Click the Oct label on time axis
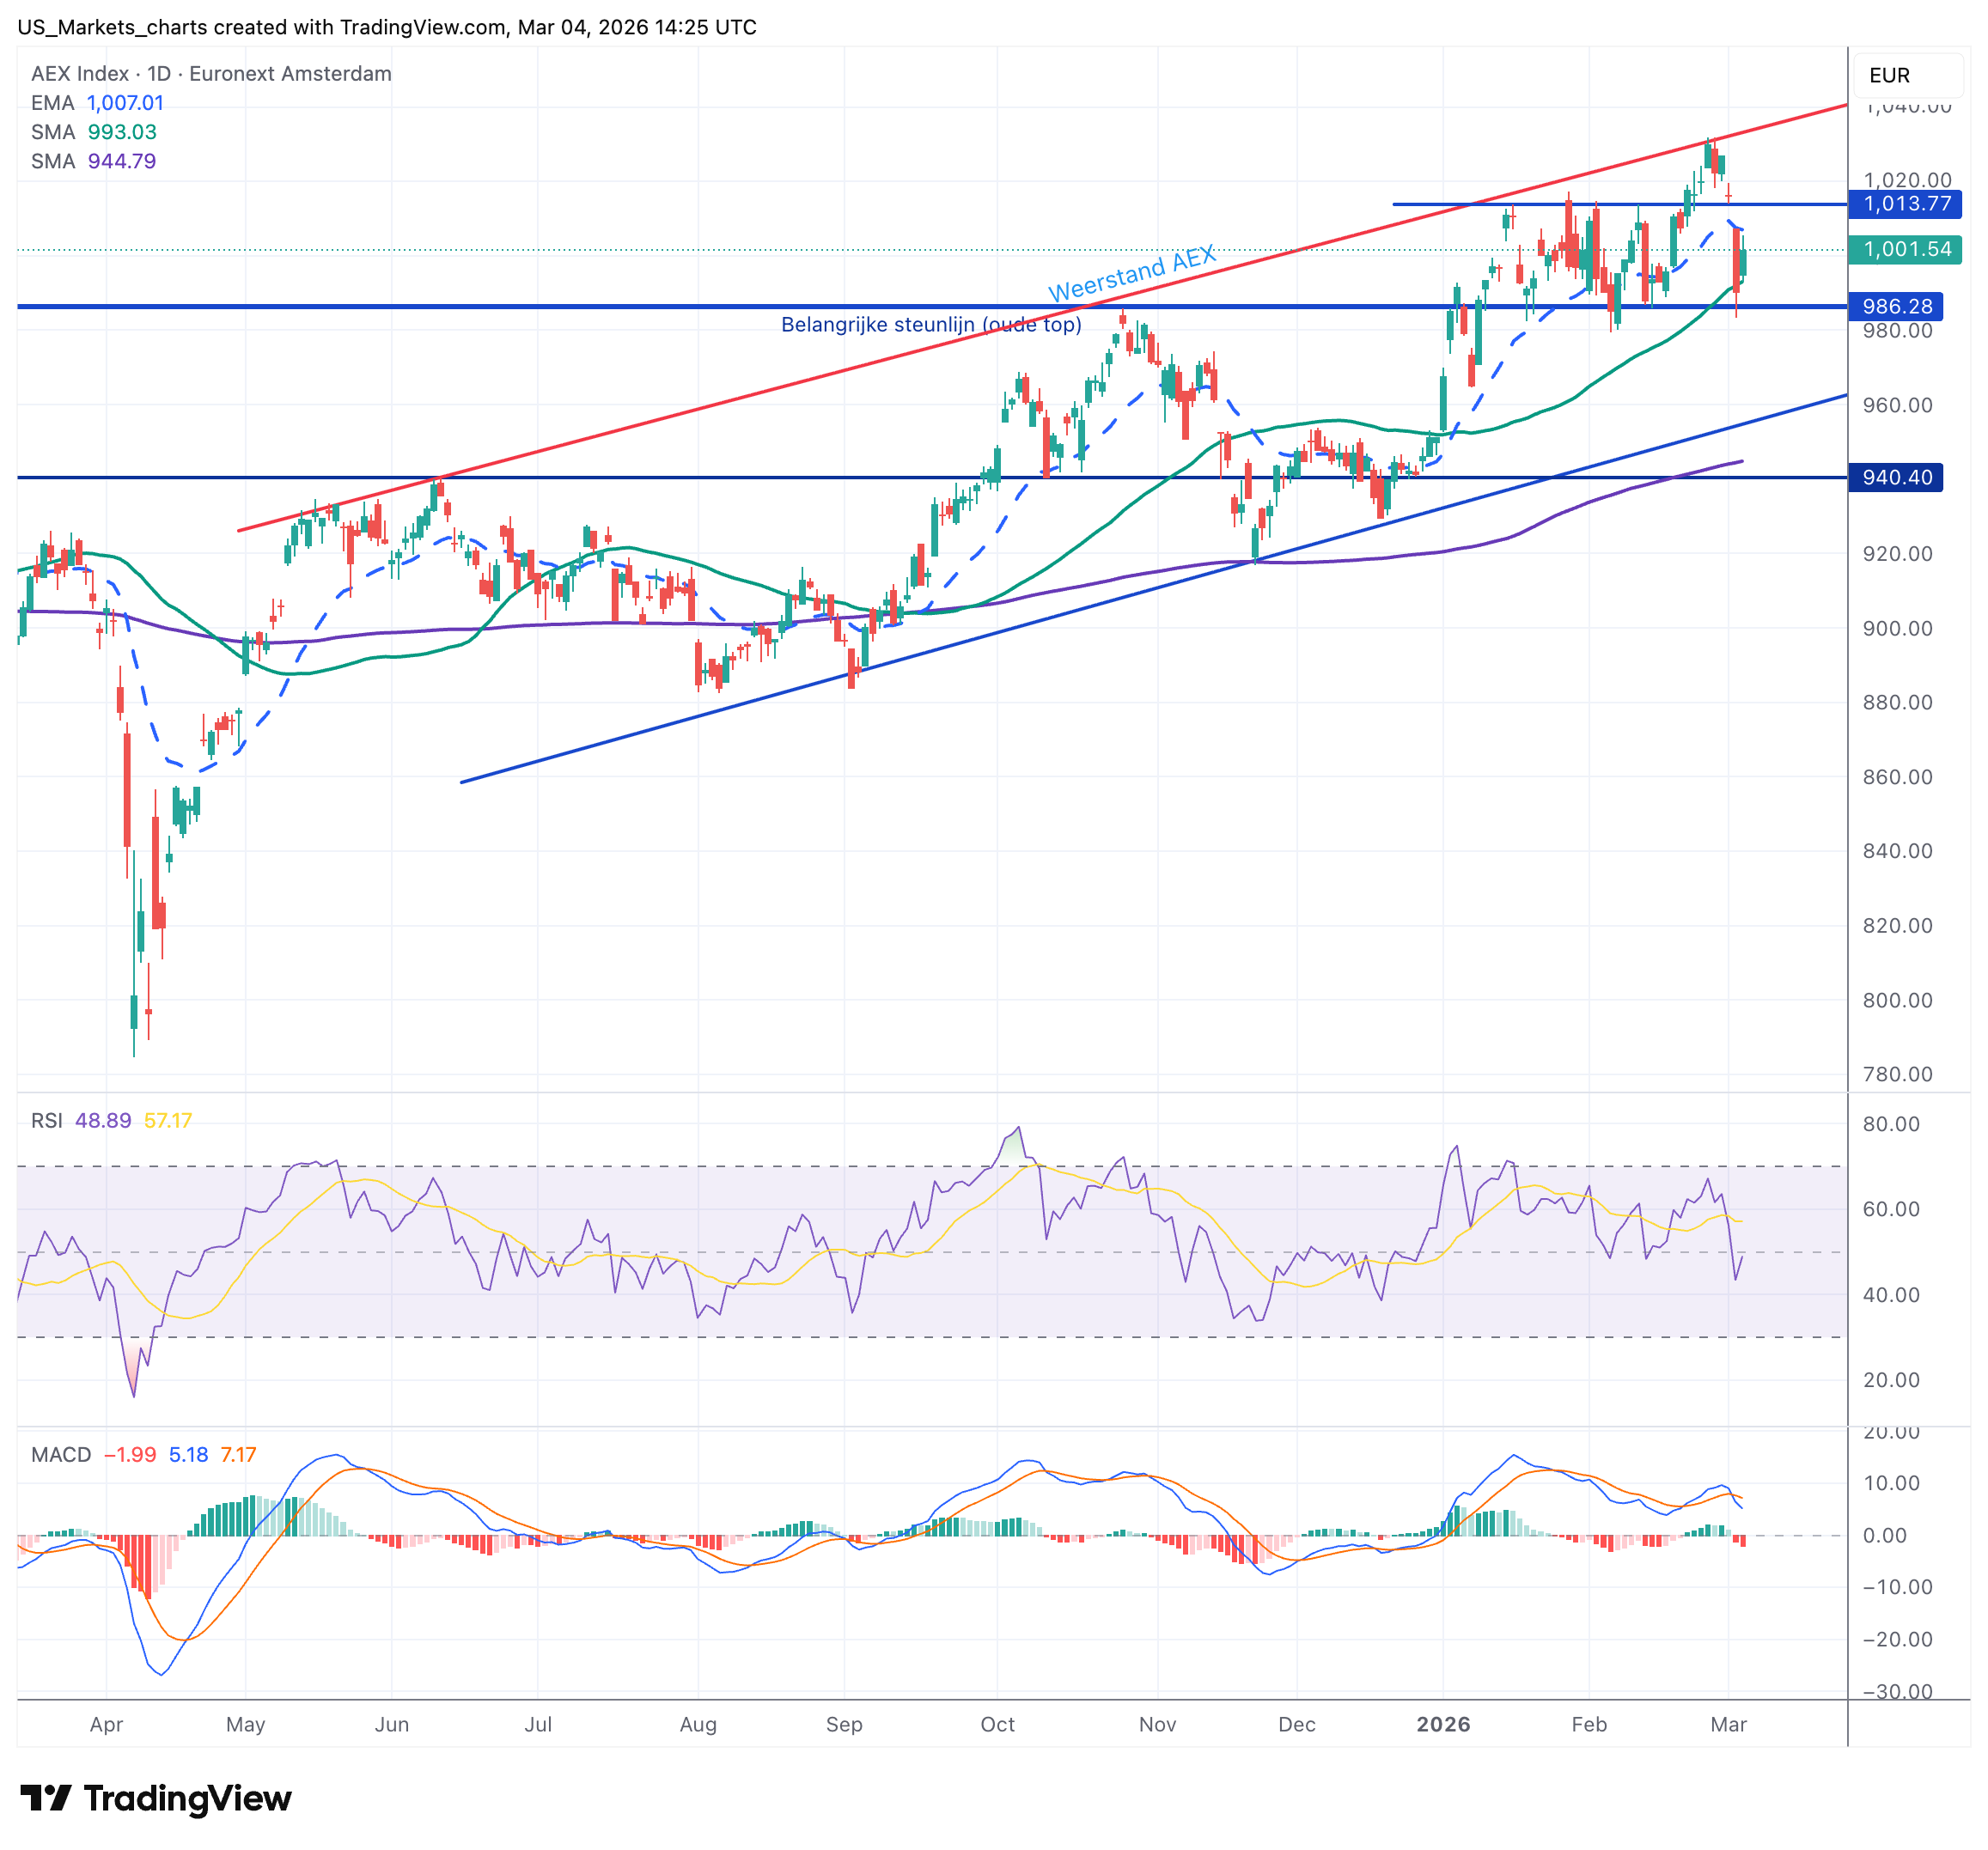The image size is (1988, 1850). [997, 1724]
